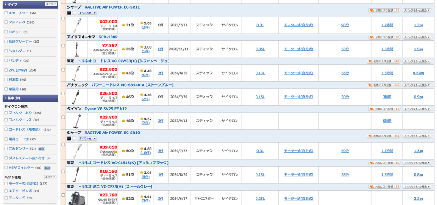This screenshot has height=205, width=437.
Task: Open the 18件 reviews link for EC-SR10
Action: [146, 153]
